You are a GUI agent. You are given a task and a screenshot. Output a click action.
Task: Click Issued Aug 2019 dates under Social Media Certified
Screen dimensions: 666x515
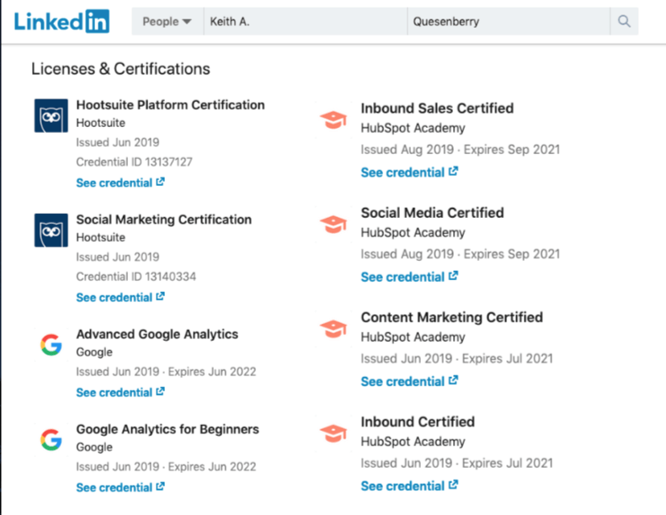pos(461,254)
